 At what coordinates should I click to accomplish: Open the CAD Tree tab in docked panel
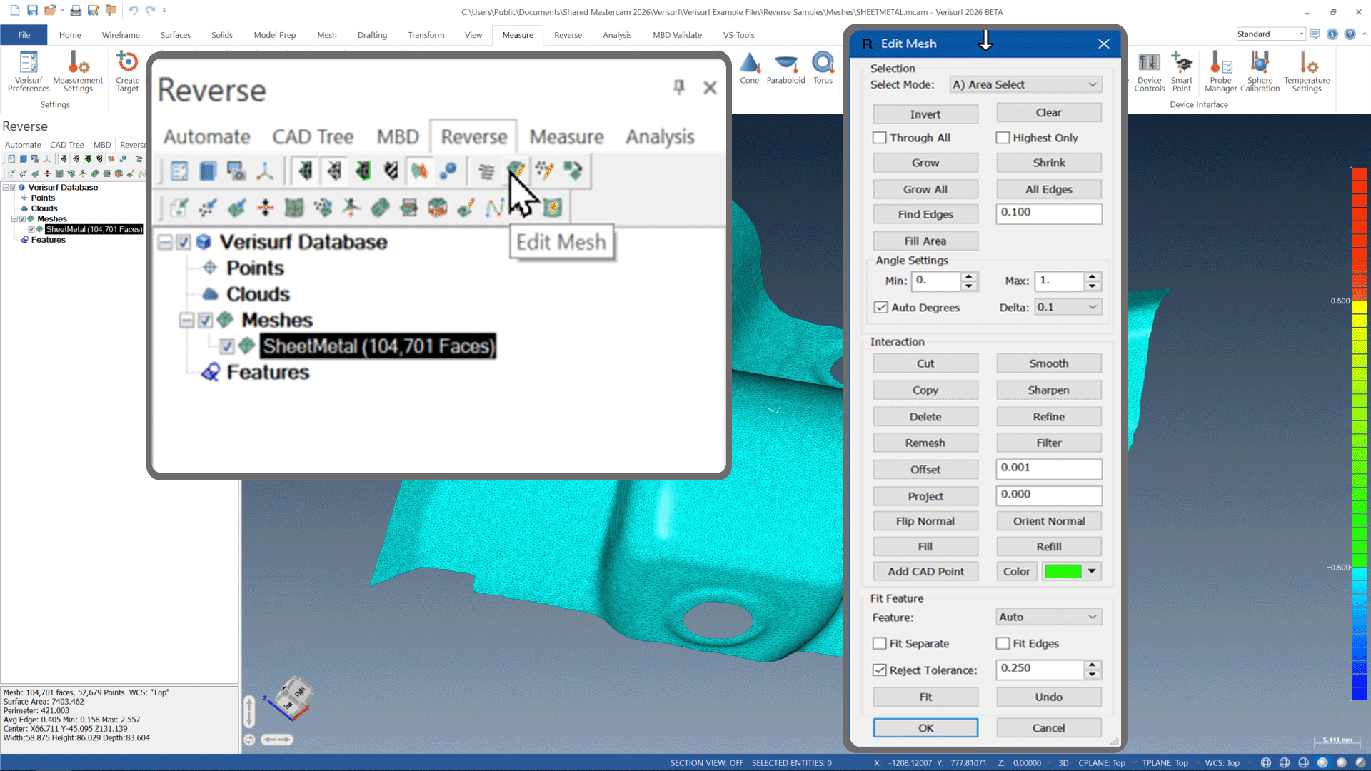coord(67,145)
